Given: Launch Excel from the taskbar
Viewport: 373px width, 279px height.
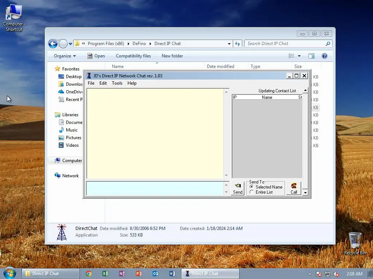Looking at the screenshot, I should pyautogui.click(x=105, y=274).
